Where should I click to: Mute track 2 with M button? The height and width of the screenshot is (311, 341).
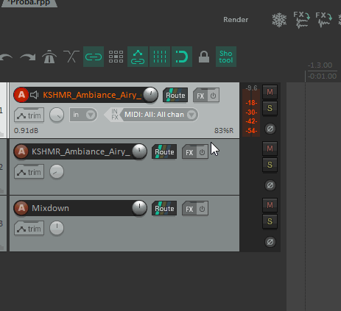270,149
